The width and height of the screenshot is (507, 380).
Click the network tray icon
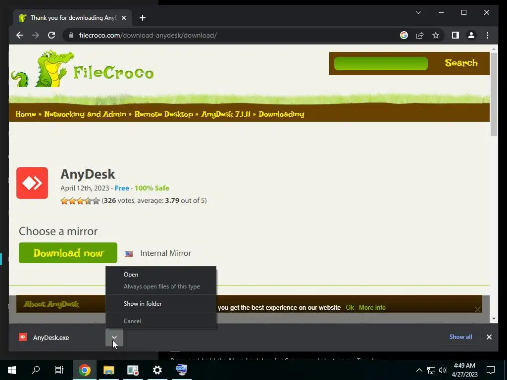click(x=431, y=370)
